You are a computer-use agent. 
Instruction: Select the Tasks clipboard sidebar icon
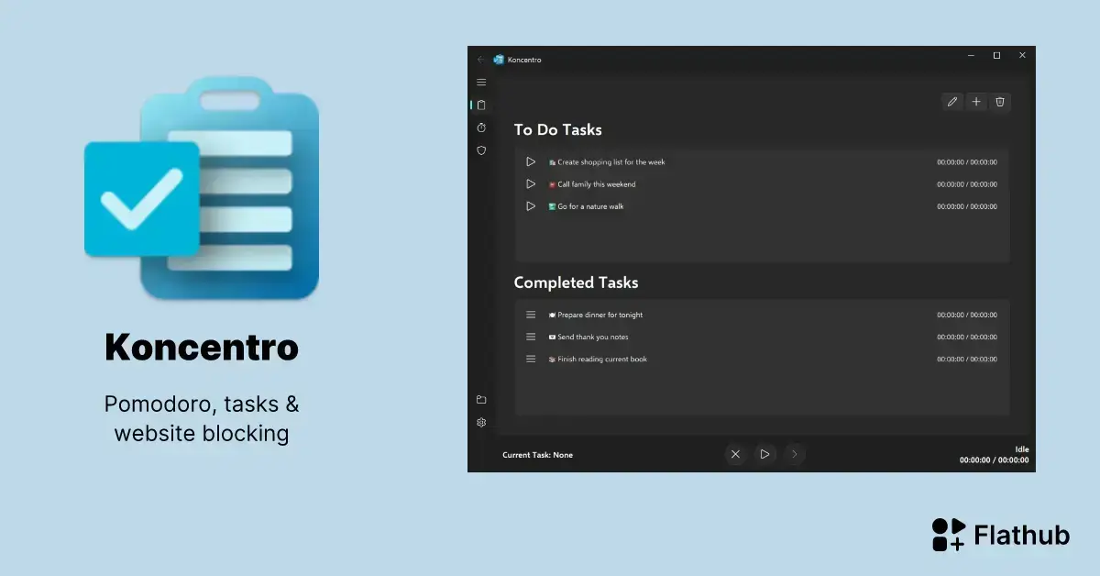(481, 105)
